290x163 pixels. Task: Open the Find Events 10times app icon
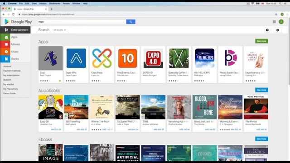click(128, 58)
